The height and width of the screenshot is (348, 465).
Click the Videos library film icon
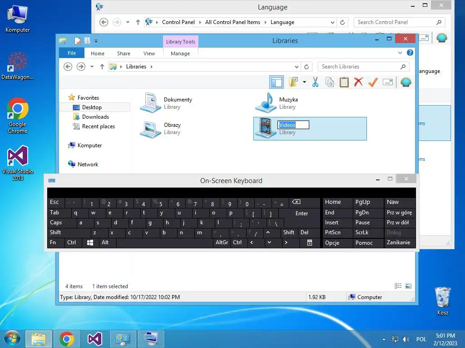pyautogui.click(x=265, y=128)
